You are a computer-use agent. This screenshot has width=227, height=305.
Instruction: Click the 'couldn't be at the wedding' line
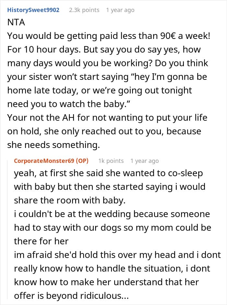(x=112, y=214)
